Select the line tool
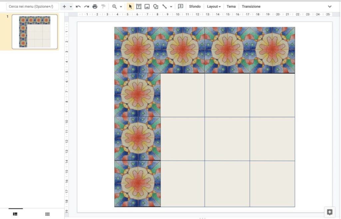Screen dimensions: 341x219 [165, 7]
